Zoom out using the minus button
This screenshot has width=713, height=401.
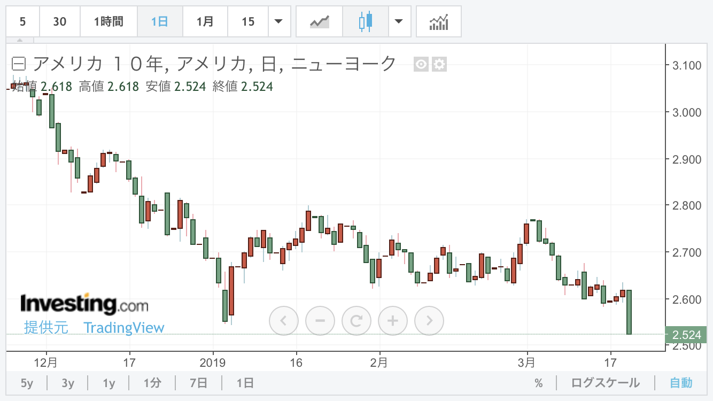tap(320, 321)
